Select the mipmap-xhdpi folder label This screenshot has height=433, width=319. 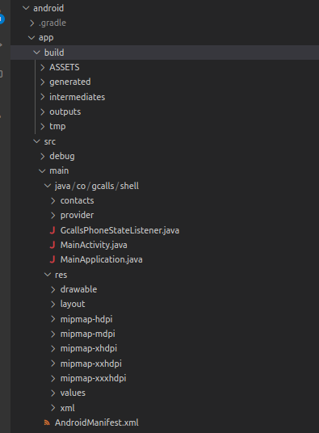coord(89,349)
